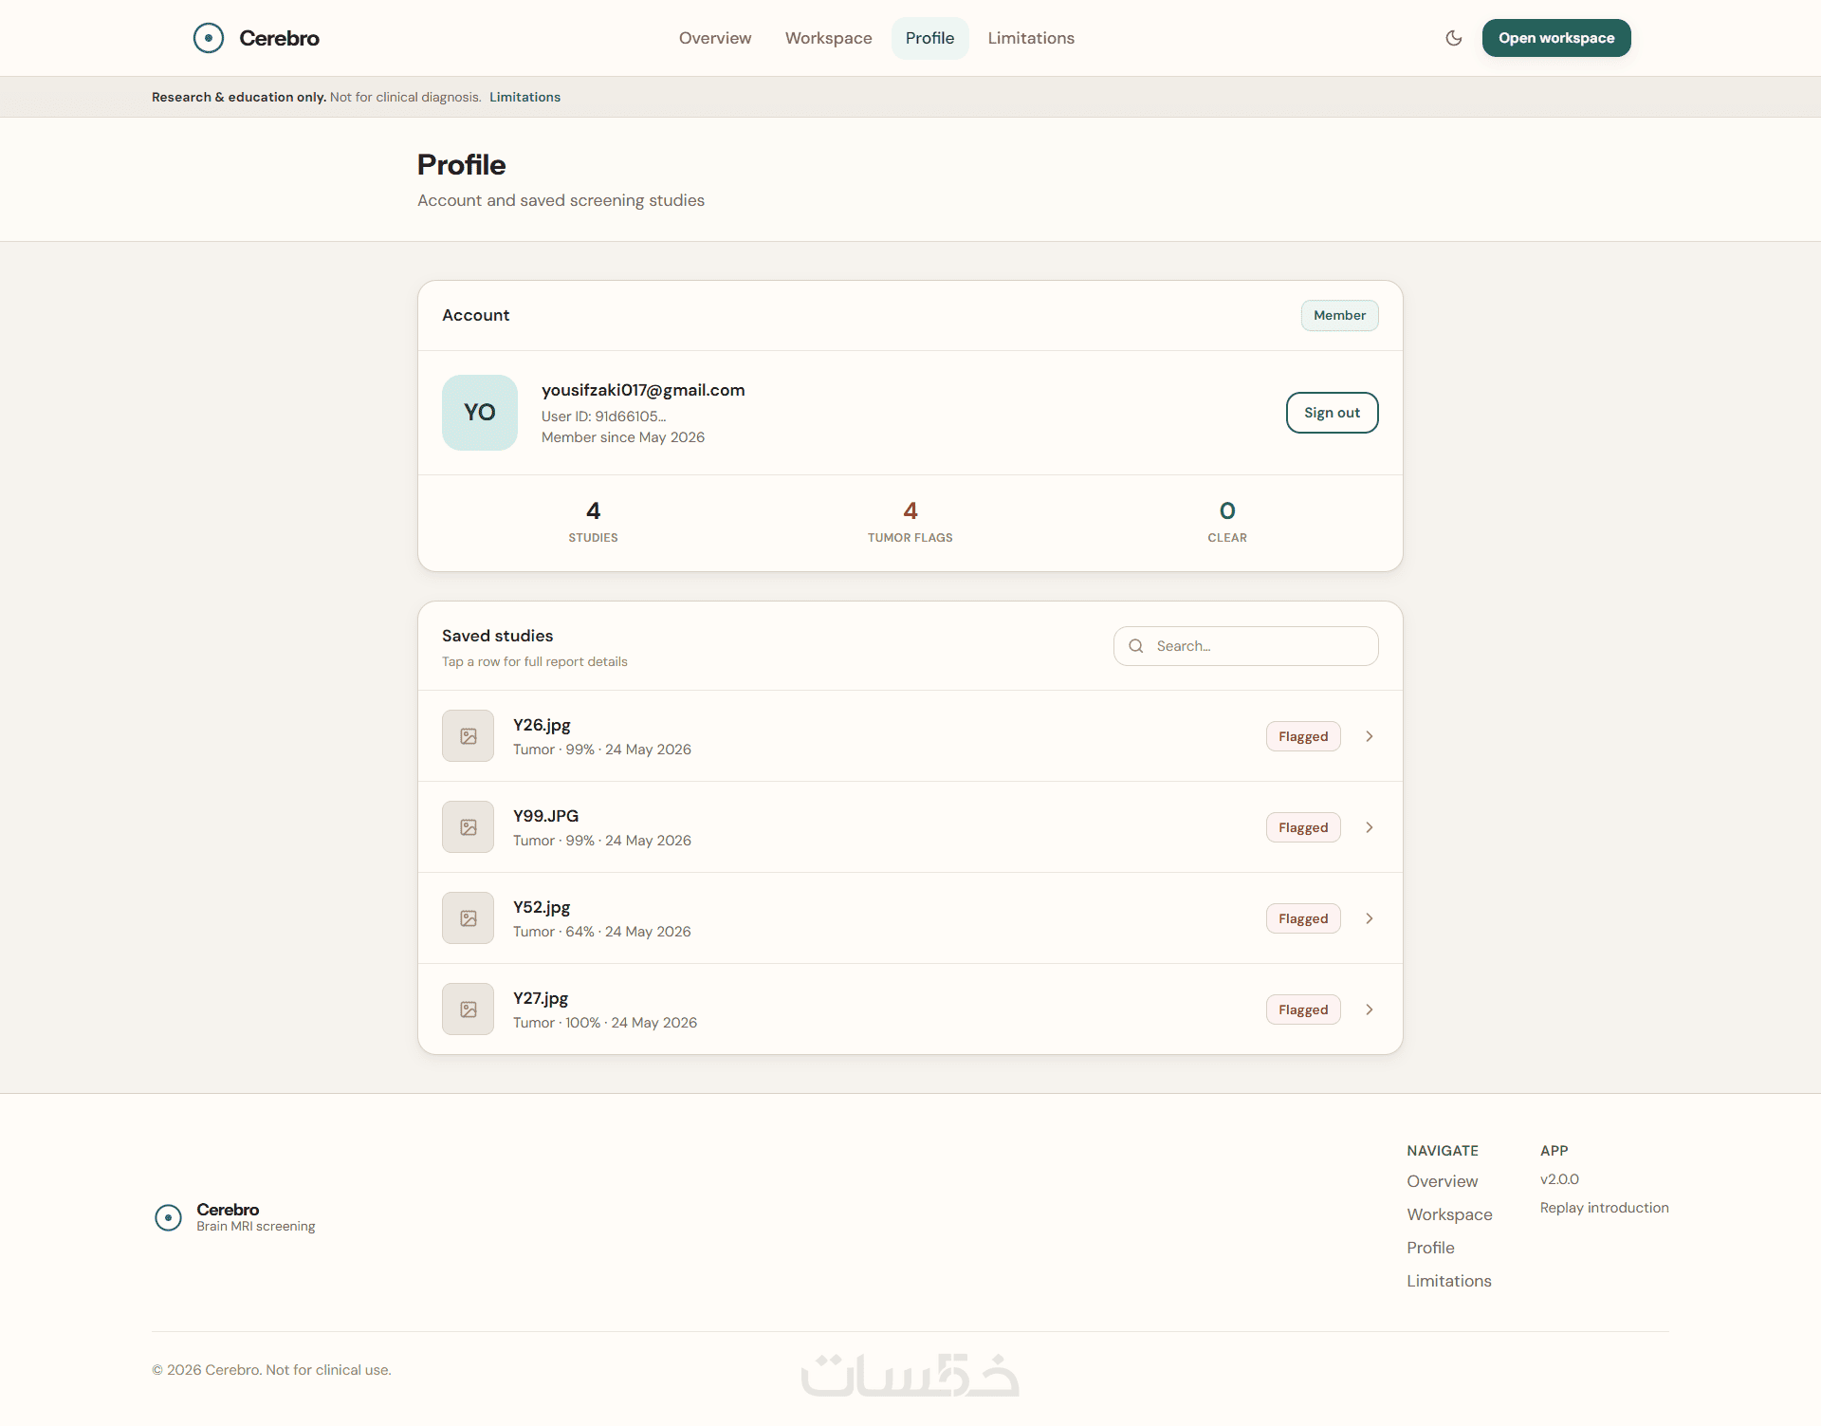Select the Y99.JPG image thumbnail icon

click(468, 827)
